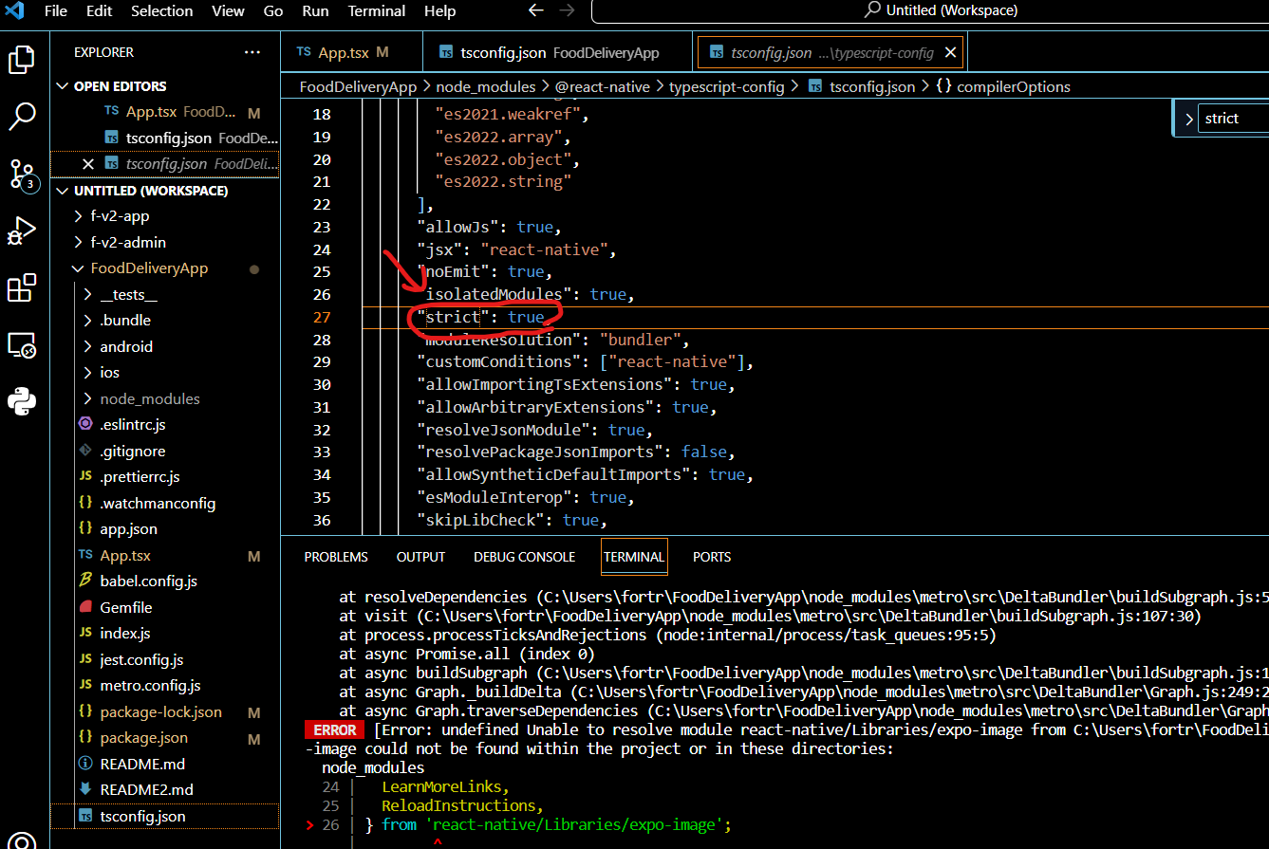Click FoodDeliveryApp in the breadcrumb
The width and height of the screenshot is (1269, 849).
358,86
